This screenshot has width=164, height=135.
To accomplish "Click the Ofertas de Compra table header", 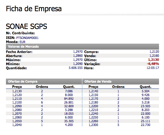I will 44,81.
